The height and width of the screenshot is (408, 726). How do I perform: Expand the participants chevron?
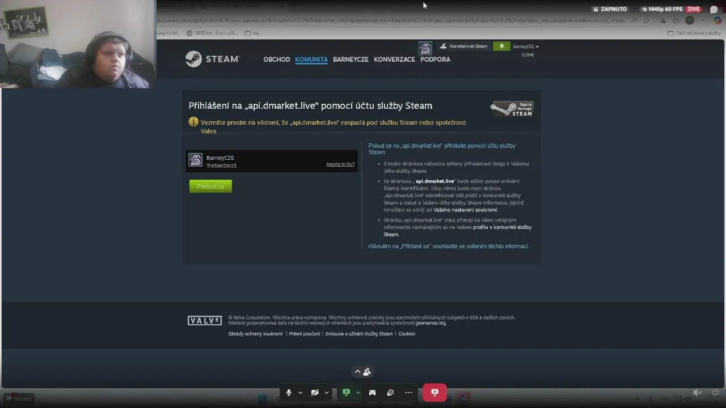coord(357,372)
